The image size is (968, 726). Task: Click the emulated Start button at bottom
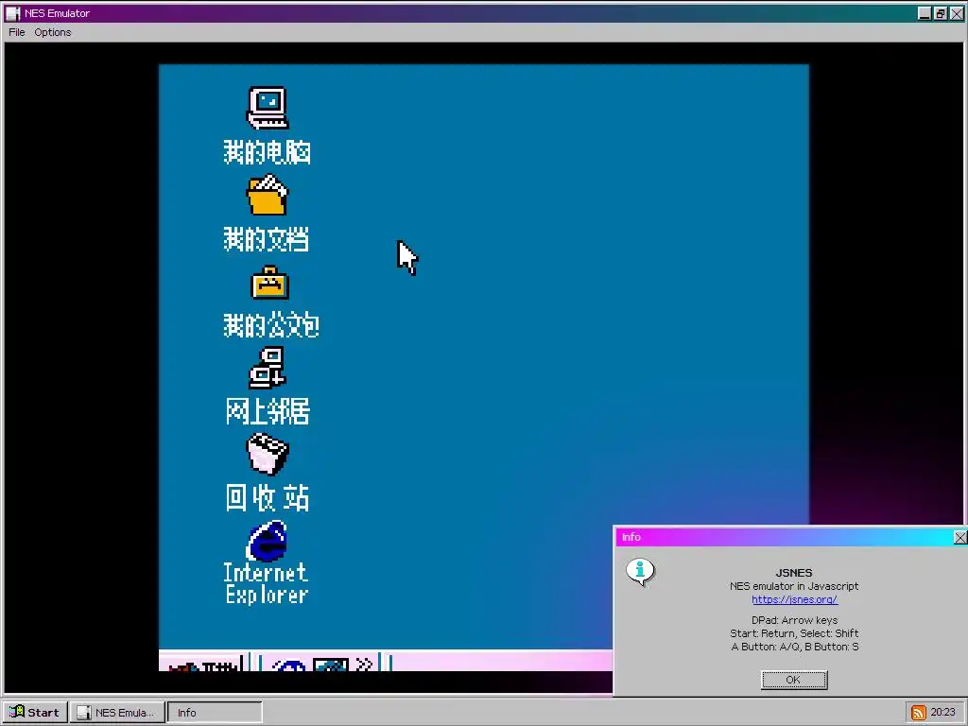click(204, 665)
